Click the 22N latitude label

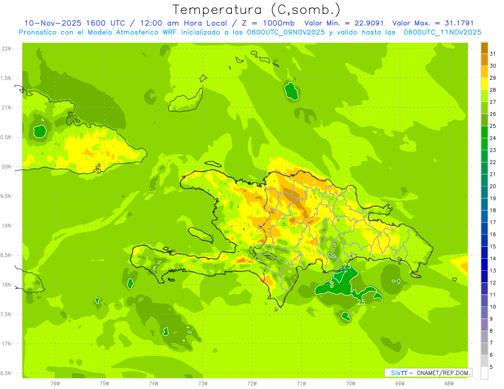click(6, 49)
